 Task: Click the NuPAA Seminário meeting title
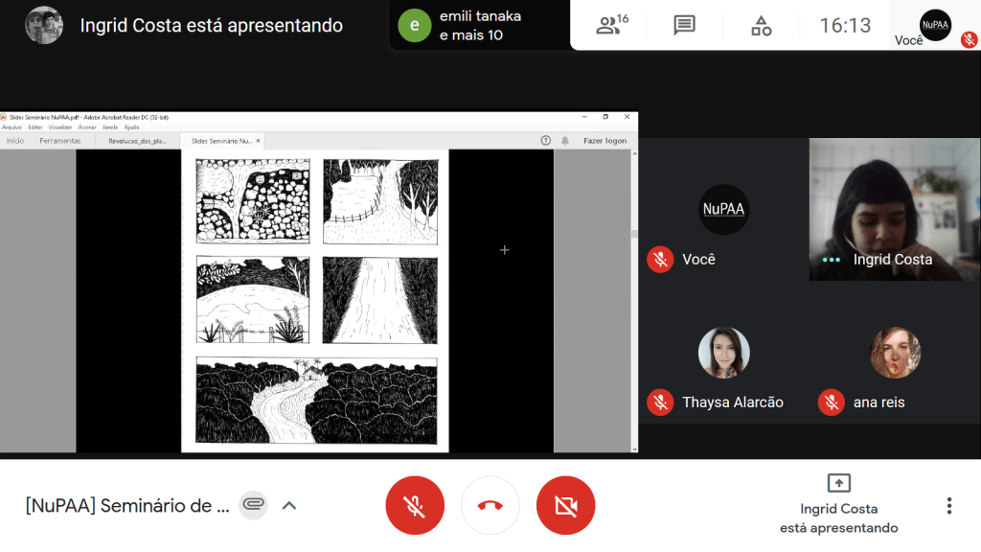(127, 505)
